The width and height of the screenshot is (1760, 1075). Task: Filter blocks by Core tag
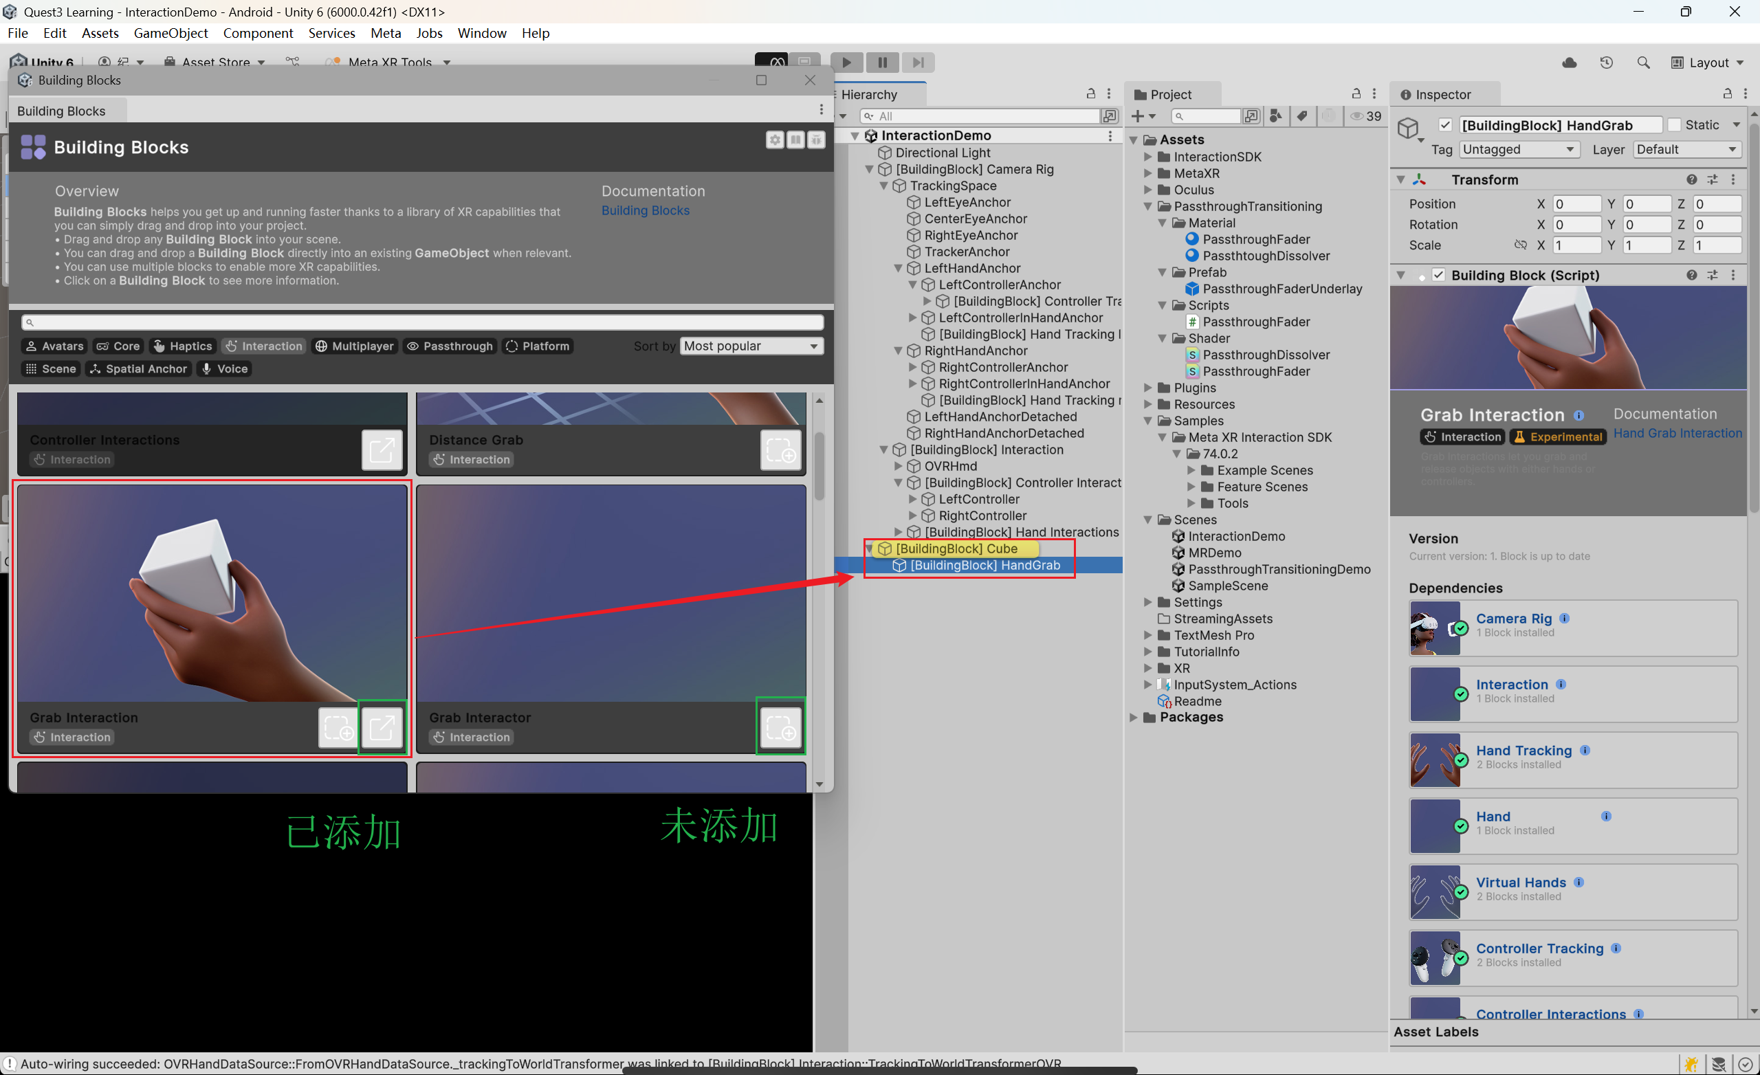pyautogui.click(x=118, y=346)
